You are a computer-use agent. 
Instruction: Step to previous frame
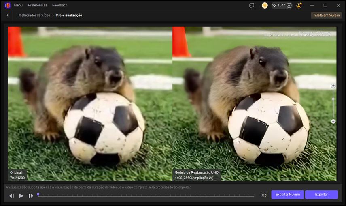coord(11,196)
